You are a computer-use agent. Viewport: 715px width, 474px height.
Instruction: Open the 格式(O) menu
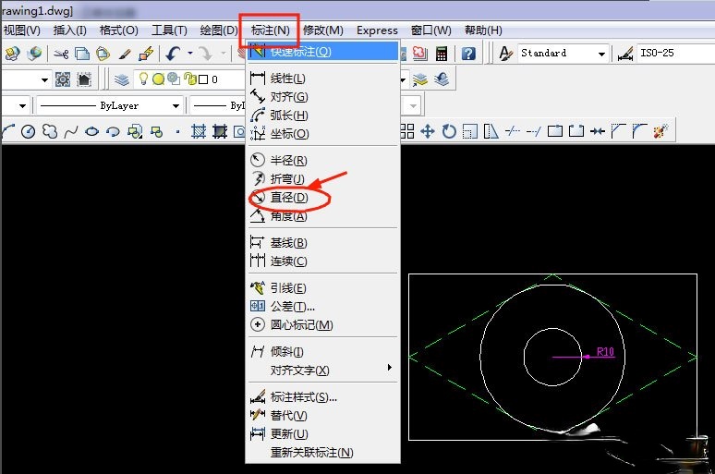118,30
